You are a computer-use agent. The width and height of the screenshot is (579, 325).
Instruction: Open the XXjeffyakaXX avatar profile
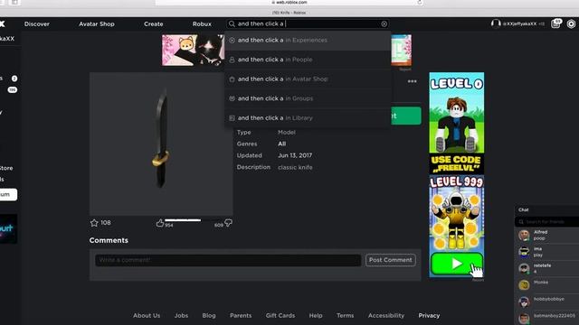click(x=496, y=24)
